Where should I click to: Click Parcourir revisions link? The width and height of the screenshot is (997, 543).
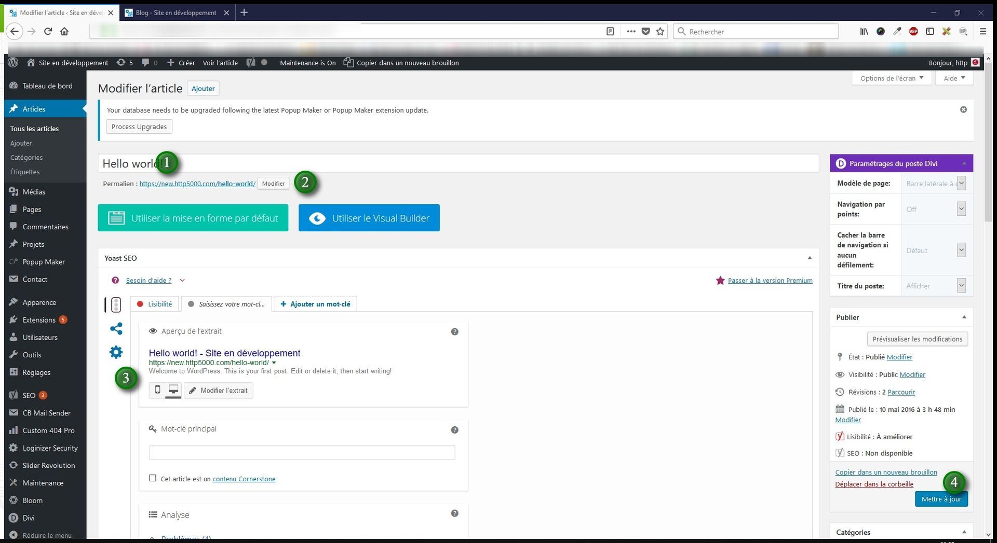click(901, 392)
